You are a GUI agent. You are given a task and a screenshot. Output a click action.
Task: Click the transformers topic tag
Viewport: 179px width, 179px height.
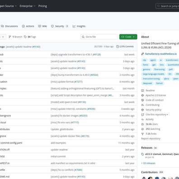(x=172, y=60)
